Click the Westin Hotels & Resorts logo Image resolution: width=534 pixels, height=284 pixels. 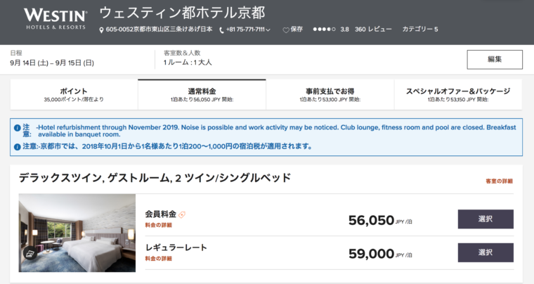click(56, 19)
